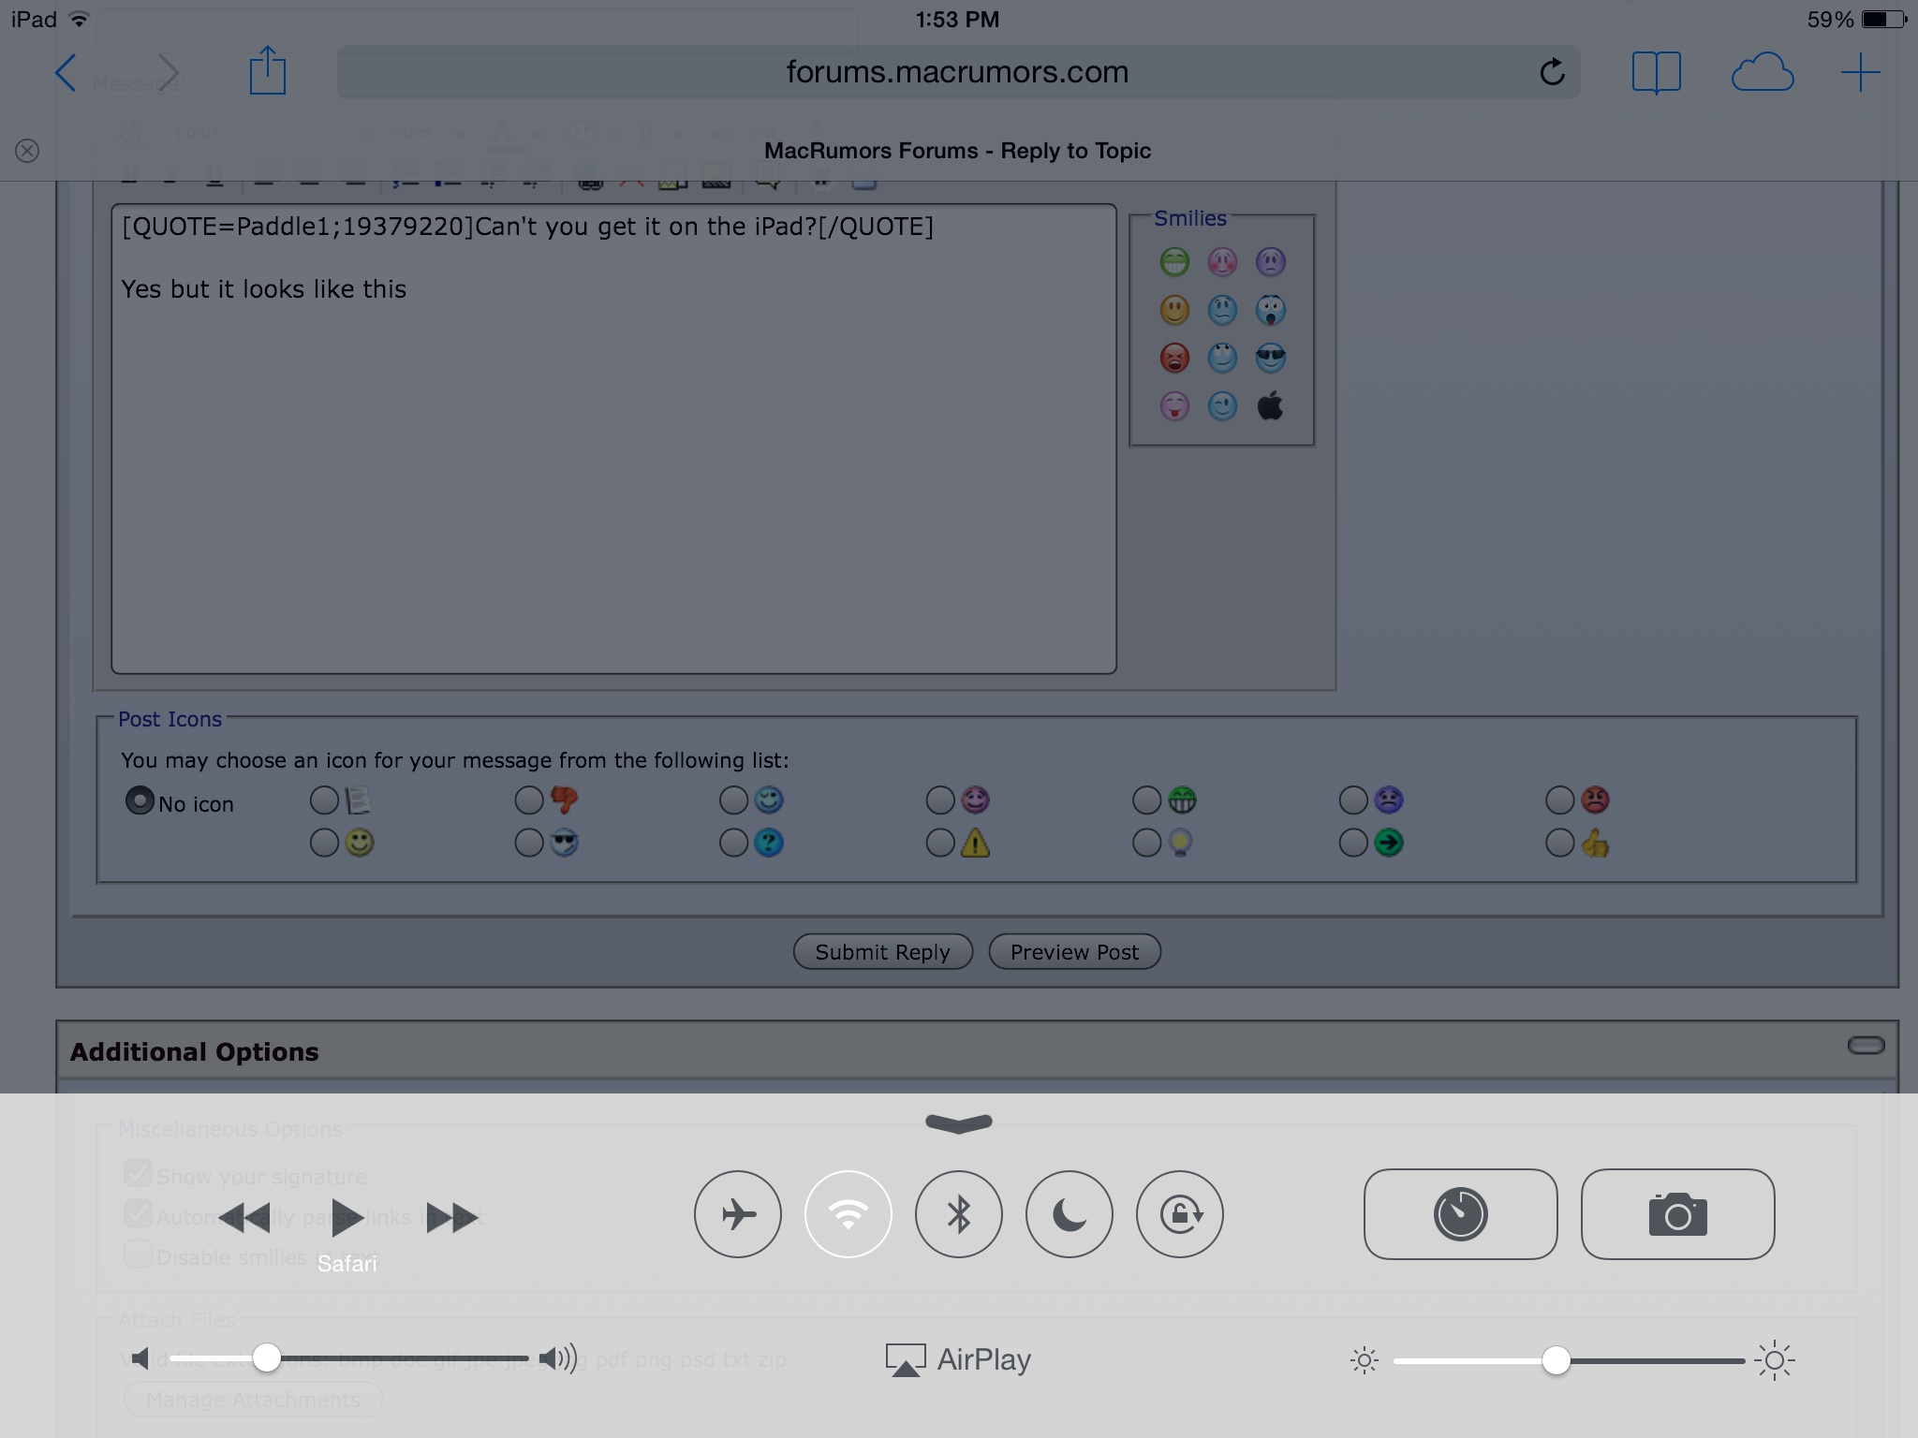Insert the sunglasses cool smiley

pos(1270,358)
